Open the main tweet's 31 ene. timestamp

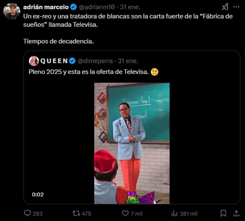click(130, 7)
